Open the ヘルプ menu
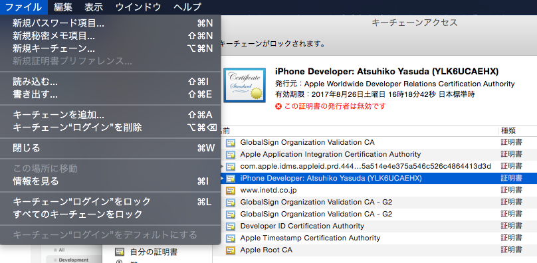The height and width of the screenshot is (263, 537). 187,7
